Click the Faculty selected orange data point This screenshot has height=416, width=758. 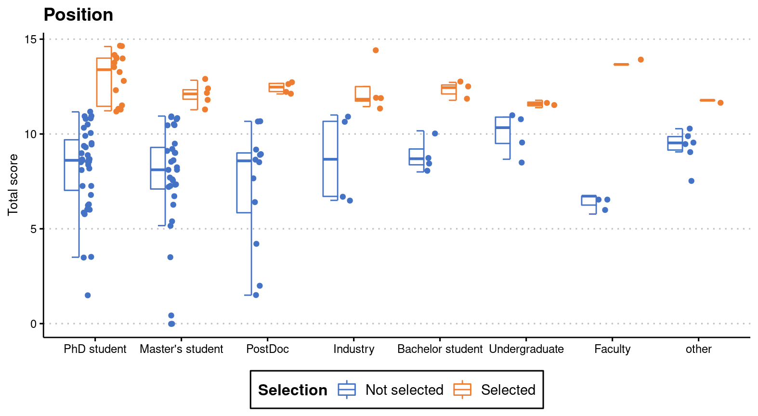(x=641, y=60)
